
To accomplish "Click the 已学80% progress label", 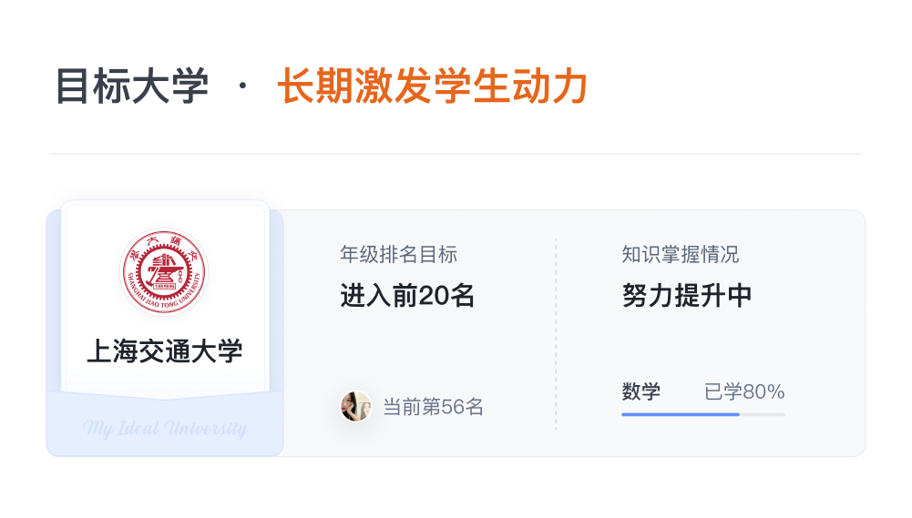I will pos(744,392).
